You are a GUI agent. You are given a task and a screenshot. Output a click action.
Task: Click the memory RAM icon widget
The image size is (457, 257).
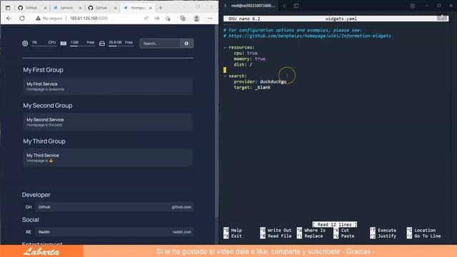click(64, 44)
